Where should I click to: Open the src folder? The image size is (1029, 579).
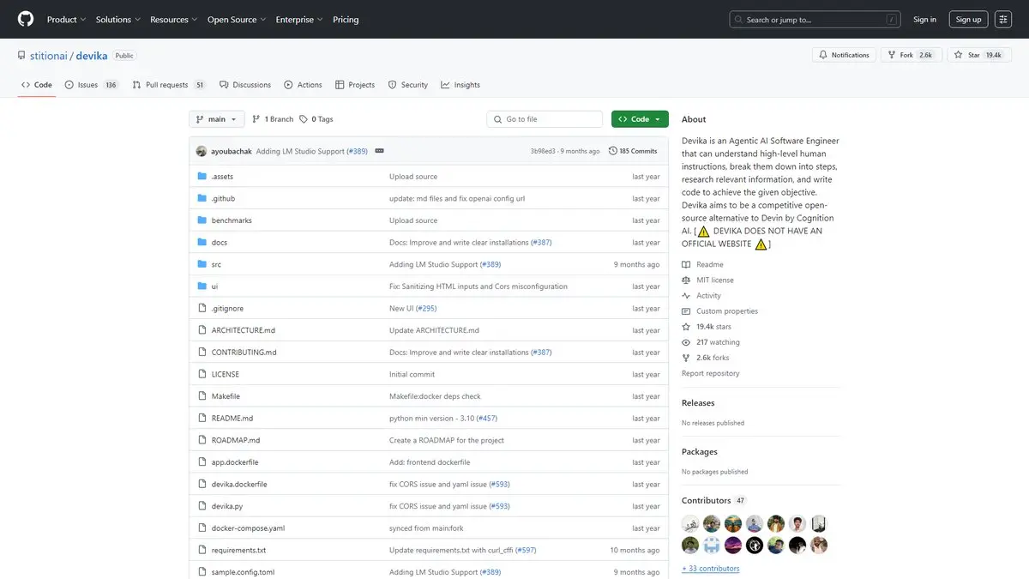pos(216,264)
